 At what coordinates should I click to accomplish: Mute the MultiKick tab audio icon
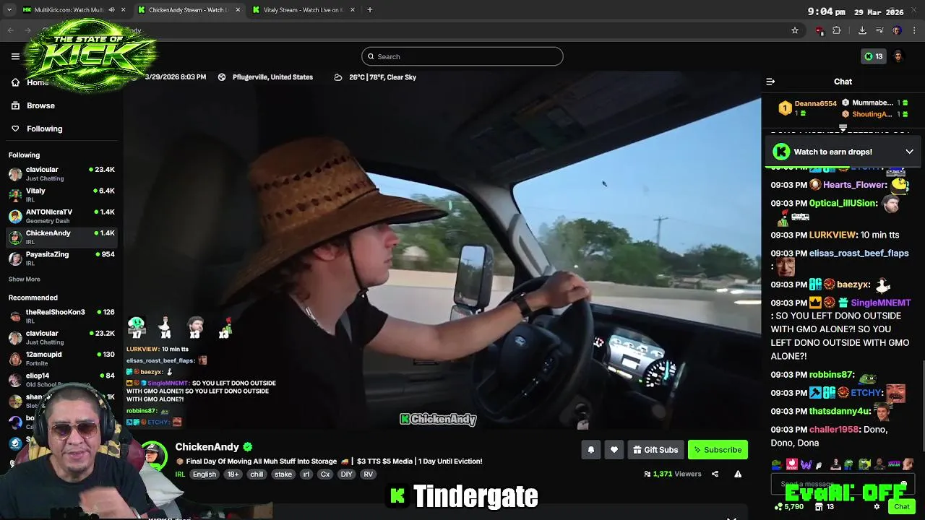click(x=111, y=10)
